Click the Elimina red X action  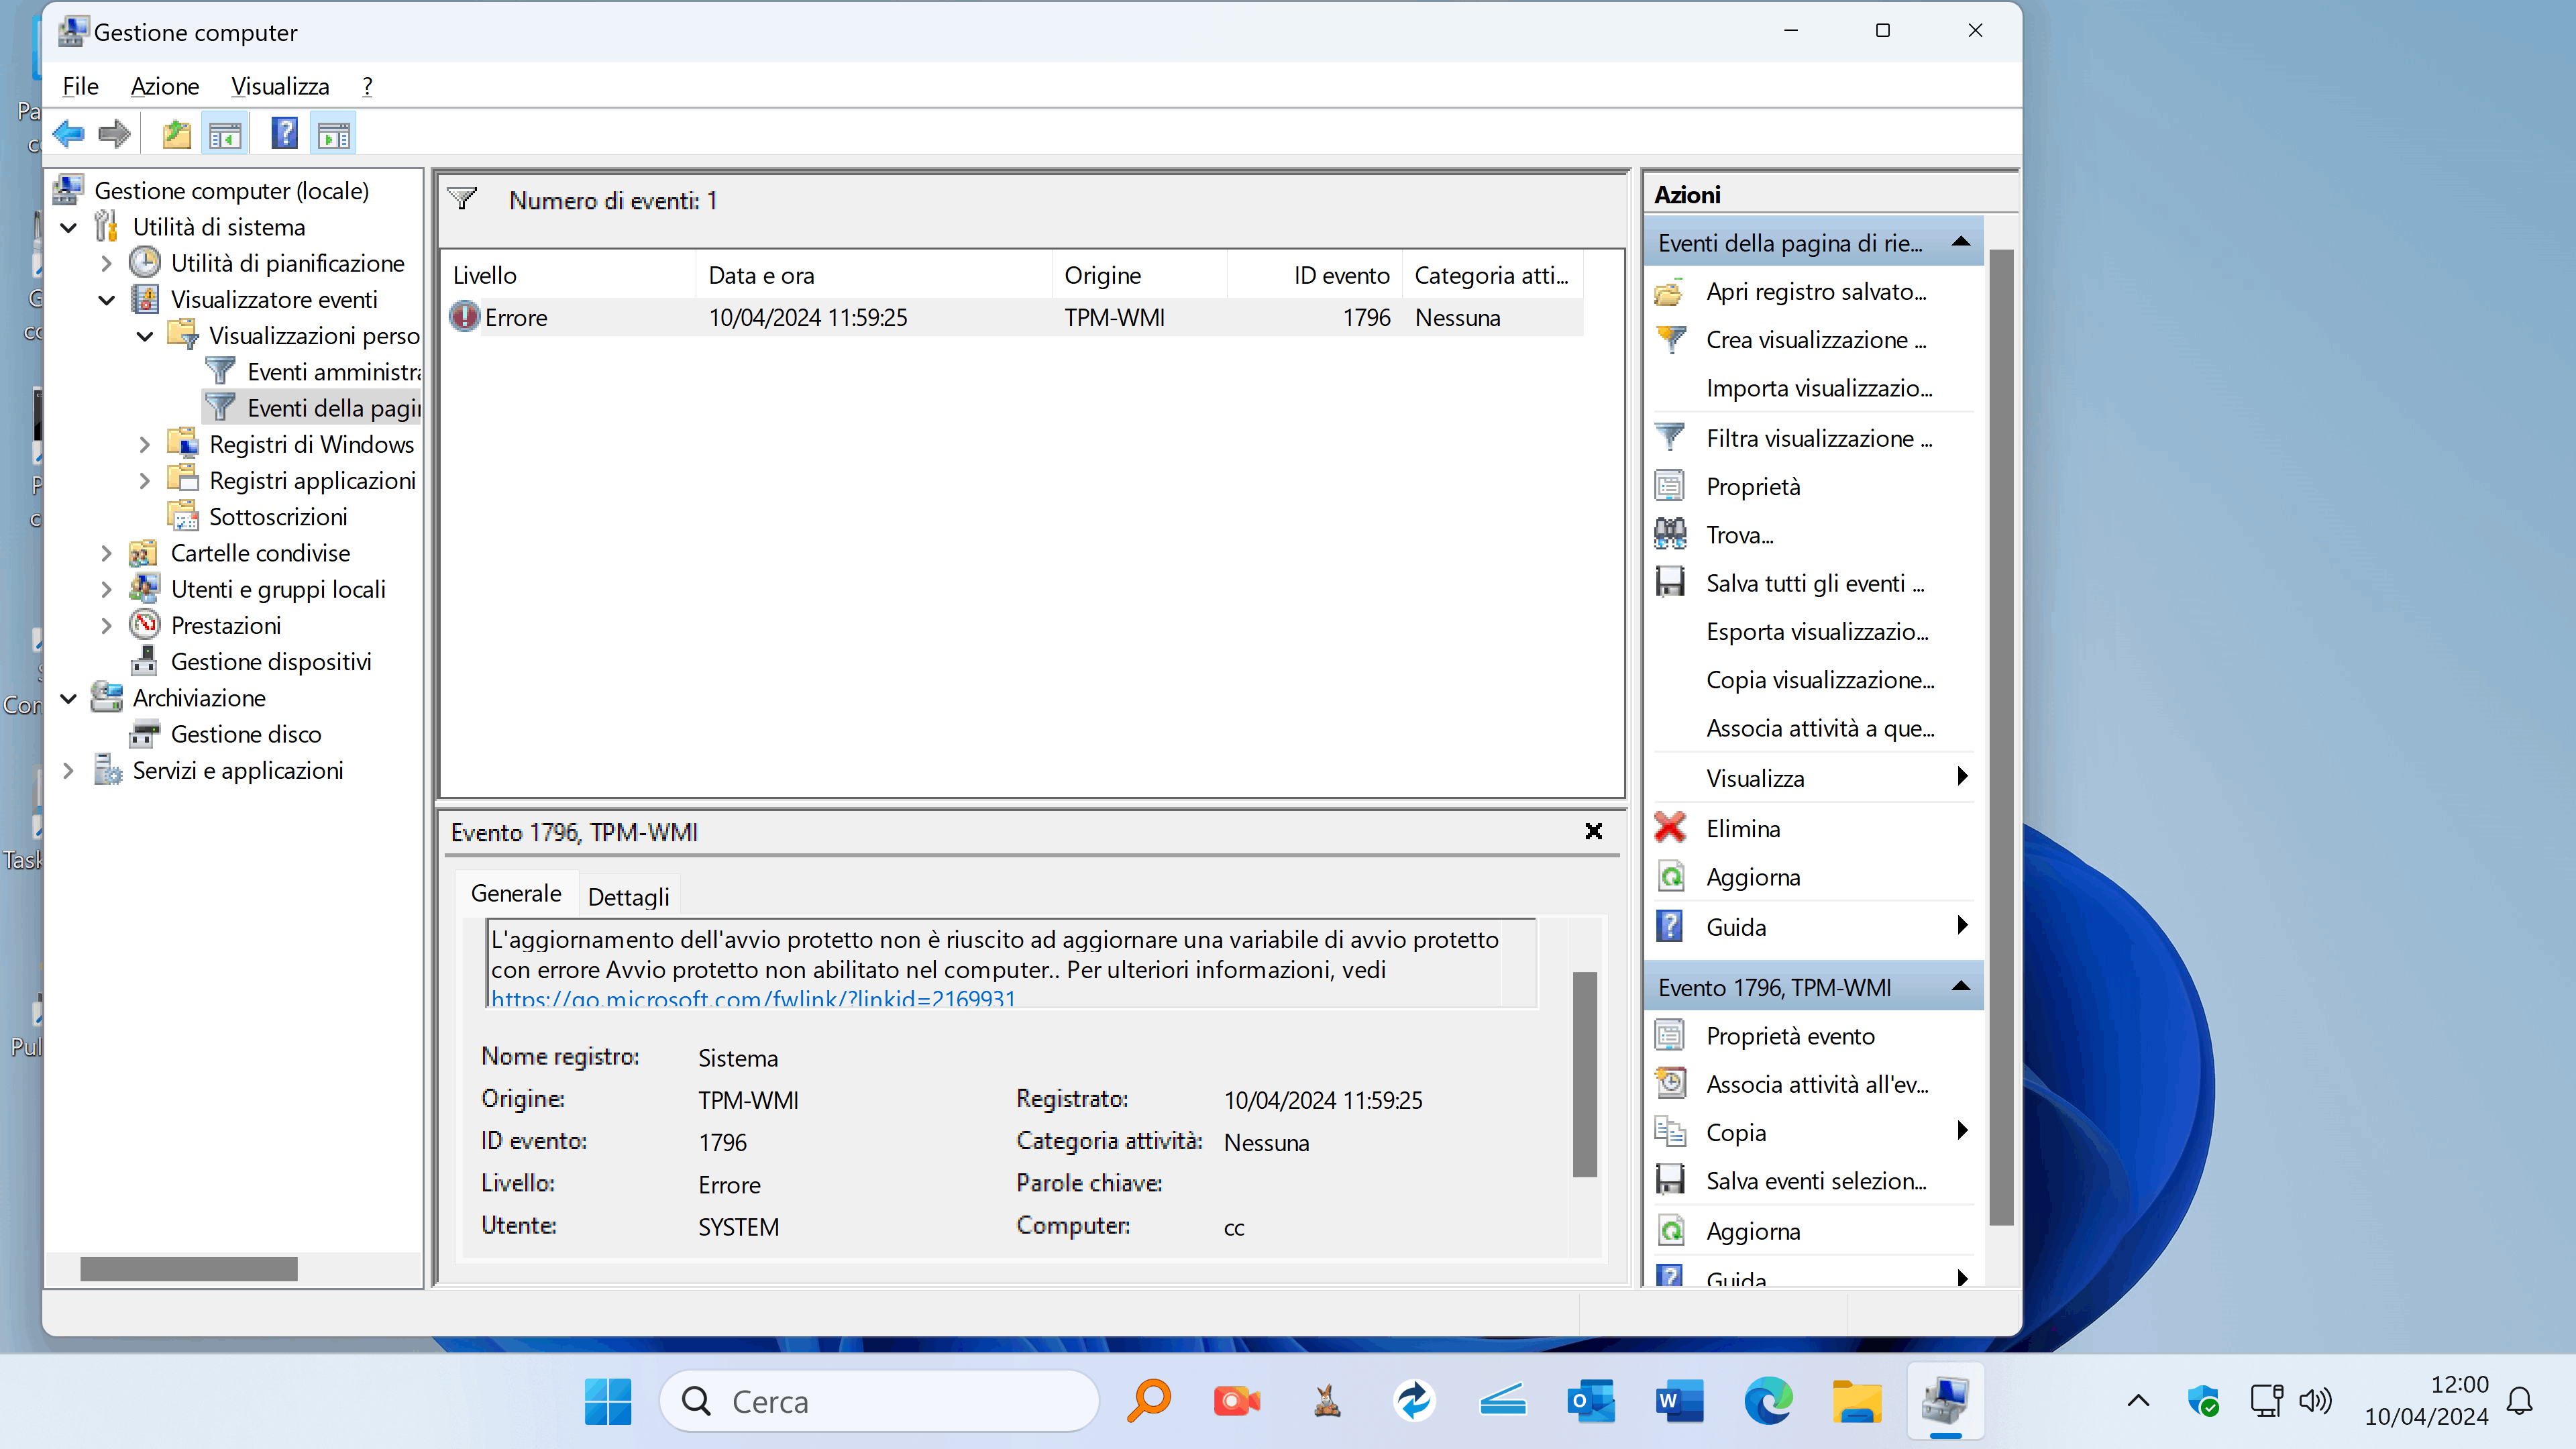pyautogui.click(x=1742, y=828)
